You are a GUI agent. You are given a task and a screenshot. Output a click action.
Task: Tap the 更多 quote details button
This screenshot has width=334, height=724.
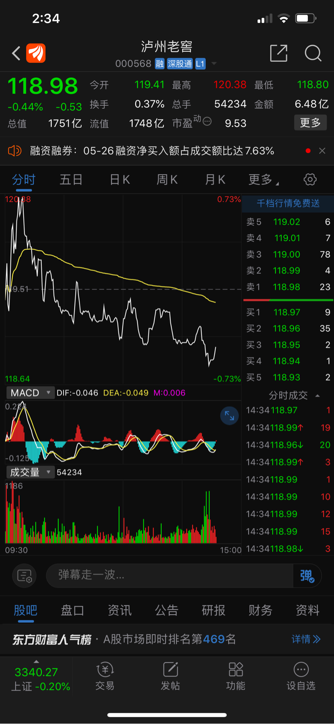311,123
